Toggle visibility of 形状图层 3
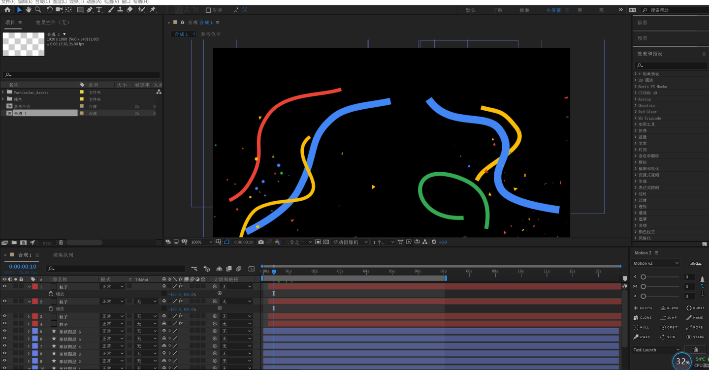 tap(4, 353)
